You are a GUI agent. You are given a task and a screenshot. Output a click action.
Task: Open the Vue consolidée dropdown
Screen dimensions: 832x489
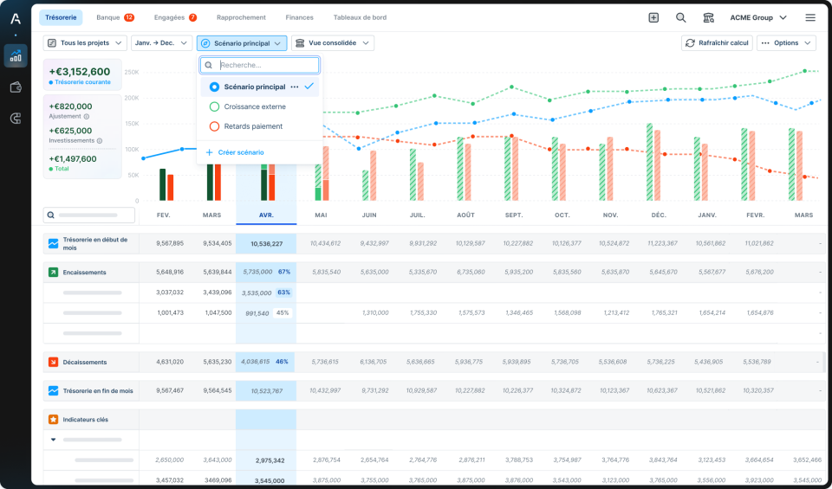(x=332, y=43)
